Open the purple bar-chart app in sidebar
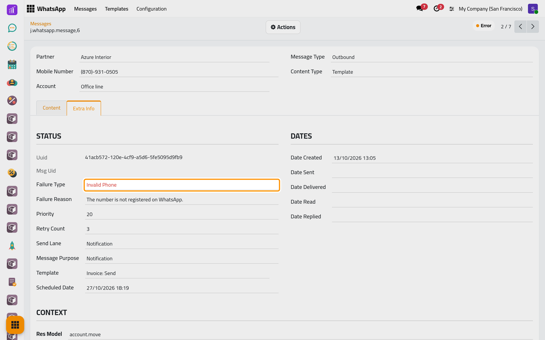Image resolution: width=545 pixels, height=340 pixels. point(12,10)
